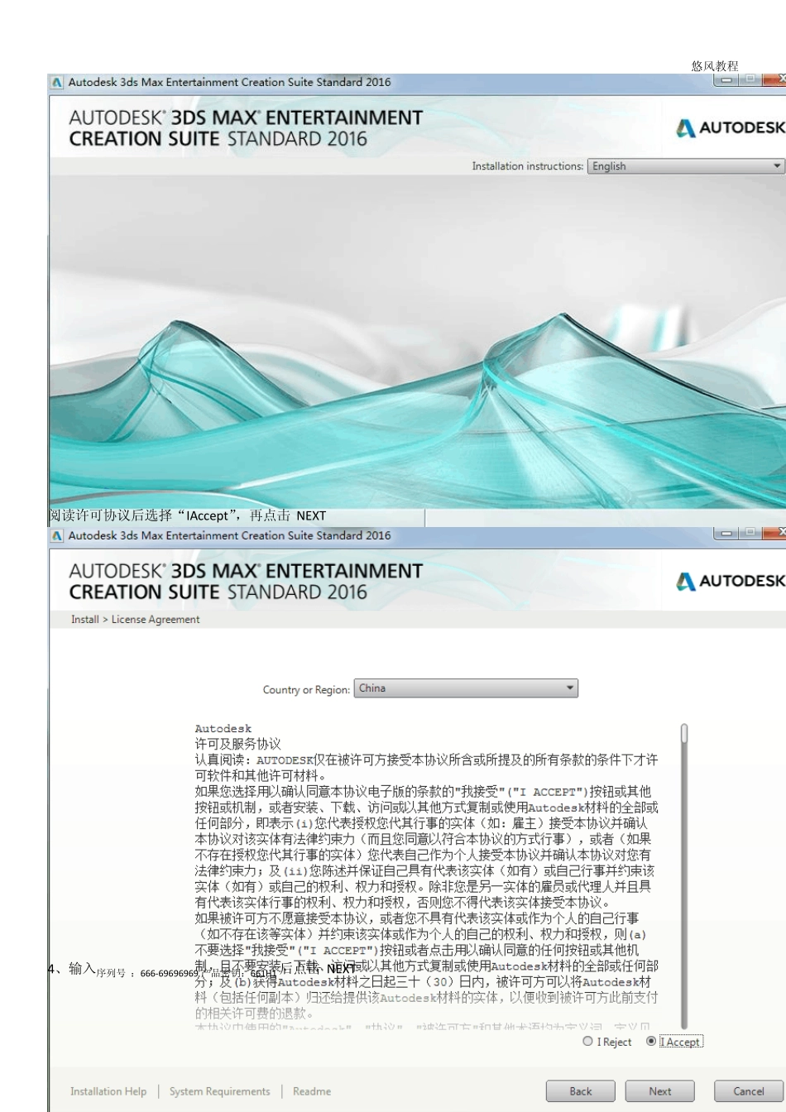The width and height of the screenshot is (786, 1112).
Task: Click the license agreement scrollbar
Action: coord(684,877)
